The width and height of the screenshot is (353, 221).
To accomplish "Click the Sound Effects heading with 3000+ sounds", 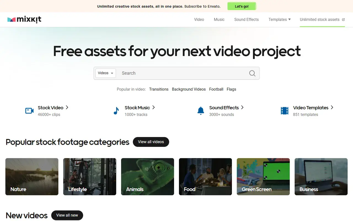I will pos(224,108).
